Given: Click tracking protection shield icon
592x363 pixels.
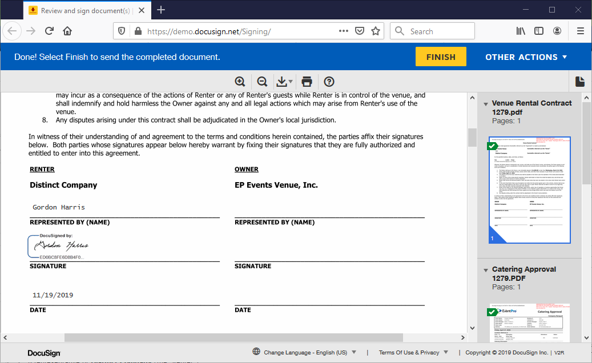Looking at the screenshot, I should (x=122, y=31).
